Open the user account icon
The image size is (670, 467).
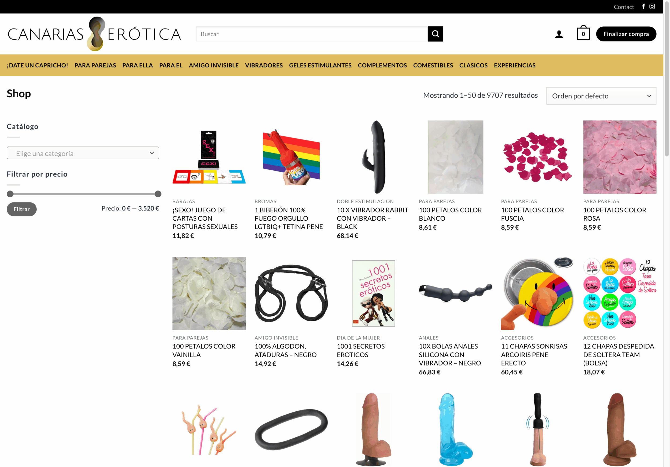click(559, 34)
